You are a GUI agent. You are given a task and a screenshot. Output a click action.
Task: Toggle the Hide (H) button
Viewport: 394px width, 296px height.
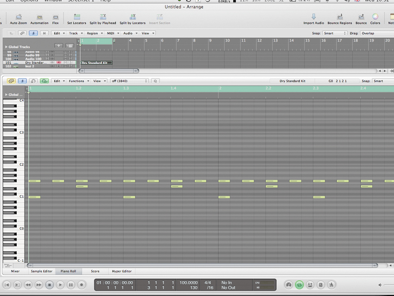click(x=44, y=33)
